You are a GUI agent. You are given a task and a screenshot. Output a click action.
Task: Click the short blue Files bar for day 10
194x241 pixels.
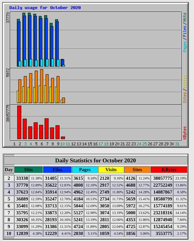pyautogui.click(x=63, y=62)
